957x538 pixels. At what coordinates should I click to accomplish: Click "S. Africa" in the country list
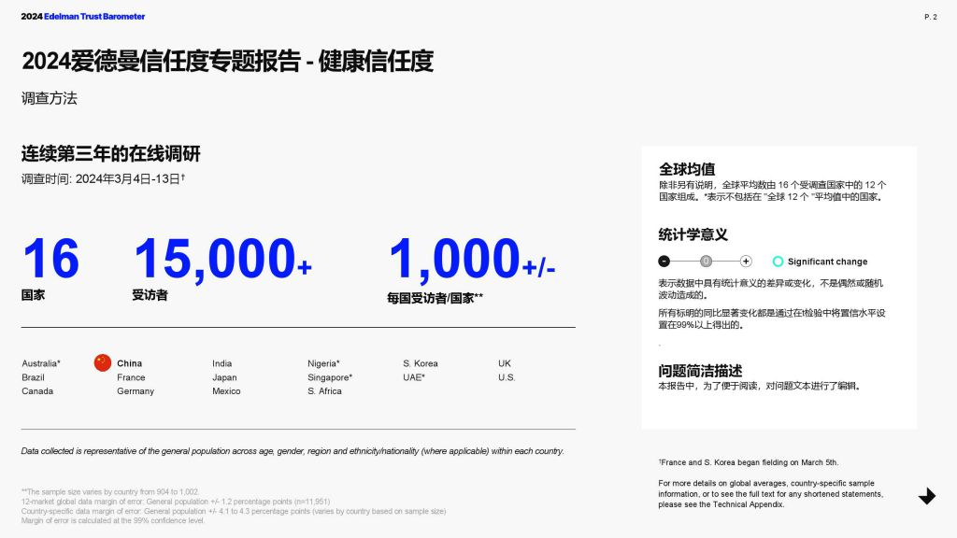(324, 391)
